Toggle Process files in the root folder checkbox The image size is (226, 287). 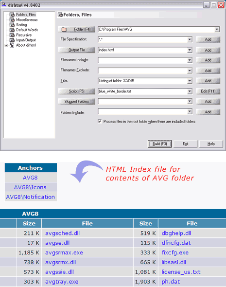100,121
